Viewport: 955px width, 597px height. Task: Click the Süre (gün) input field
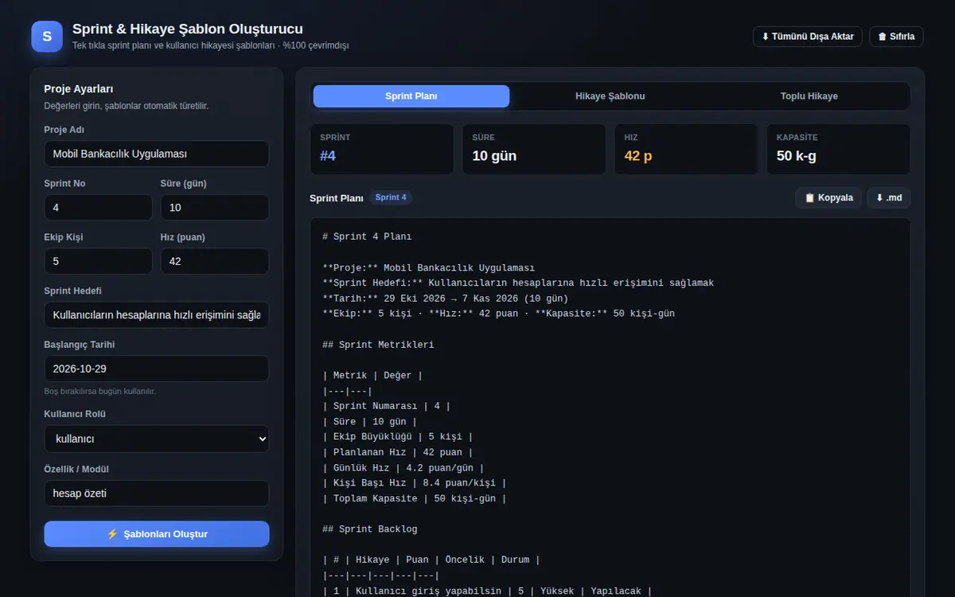[215, 208]
